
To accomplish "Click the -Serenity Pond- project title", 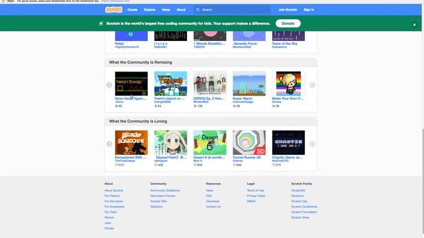I will coord(245,44).
